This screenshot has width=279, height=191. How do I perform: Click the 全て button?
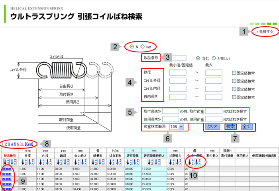247,127
